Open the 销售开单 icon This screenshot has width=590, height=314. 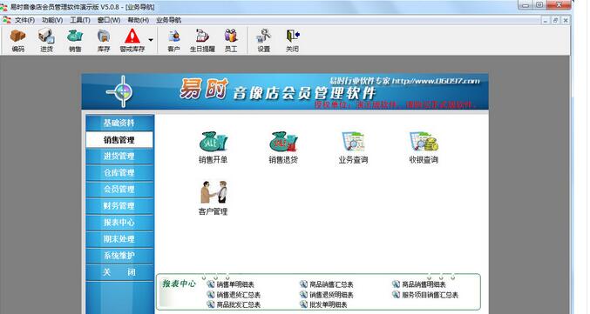tap(213, 147)
